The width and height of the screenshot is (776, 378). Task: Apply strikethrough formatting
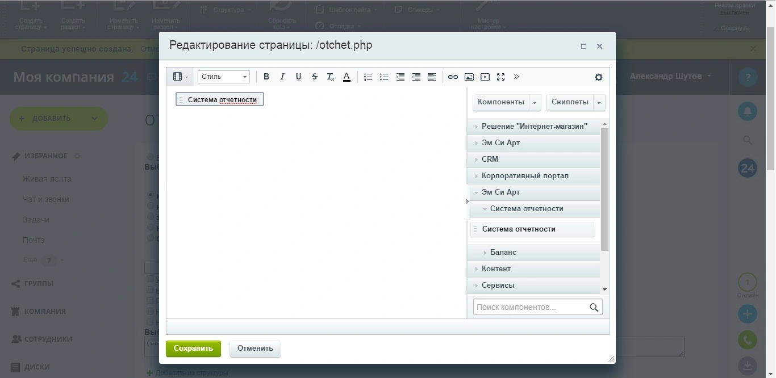(314, 77)
